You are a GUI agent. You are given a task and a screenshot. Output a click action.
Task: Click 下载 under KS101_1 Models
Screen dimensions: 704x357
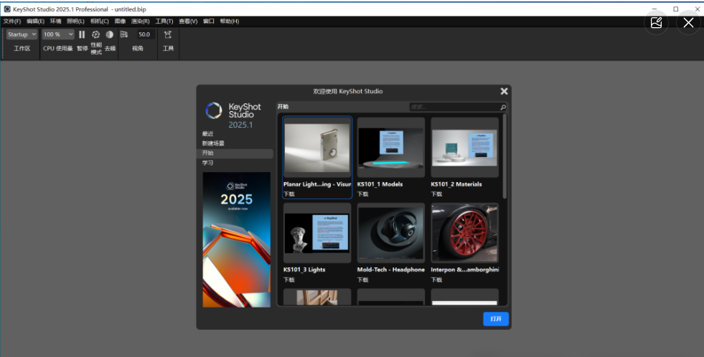363,194
